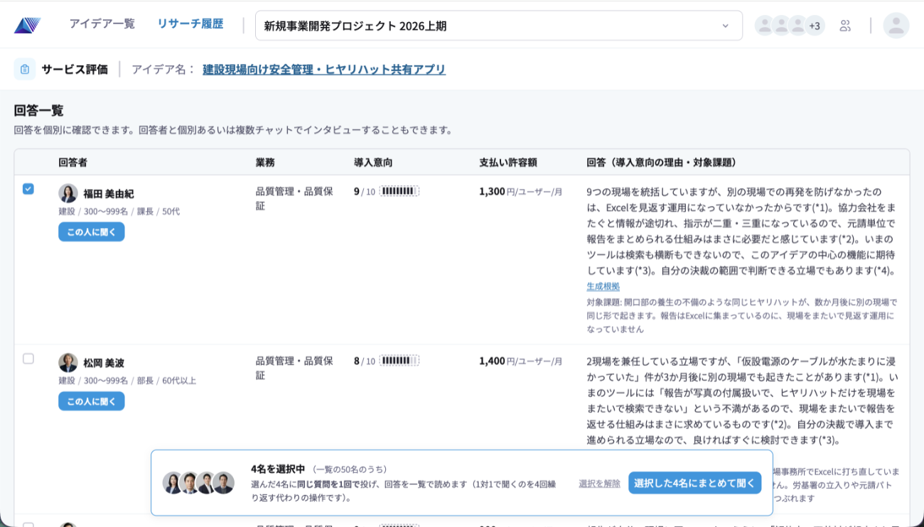Click 選択した4名にまとめて聞く button
Viewport: 924px width, 527px height.
[694, 483]
